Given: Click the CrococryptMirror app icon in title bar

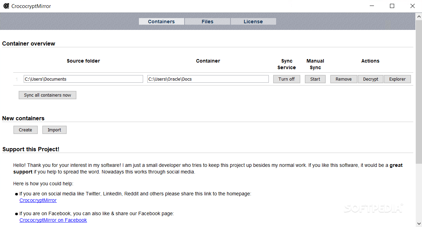Looking at the screenshot, I should pos(6,6).
